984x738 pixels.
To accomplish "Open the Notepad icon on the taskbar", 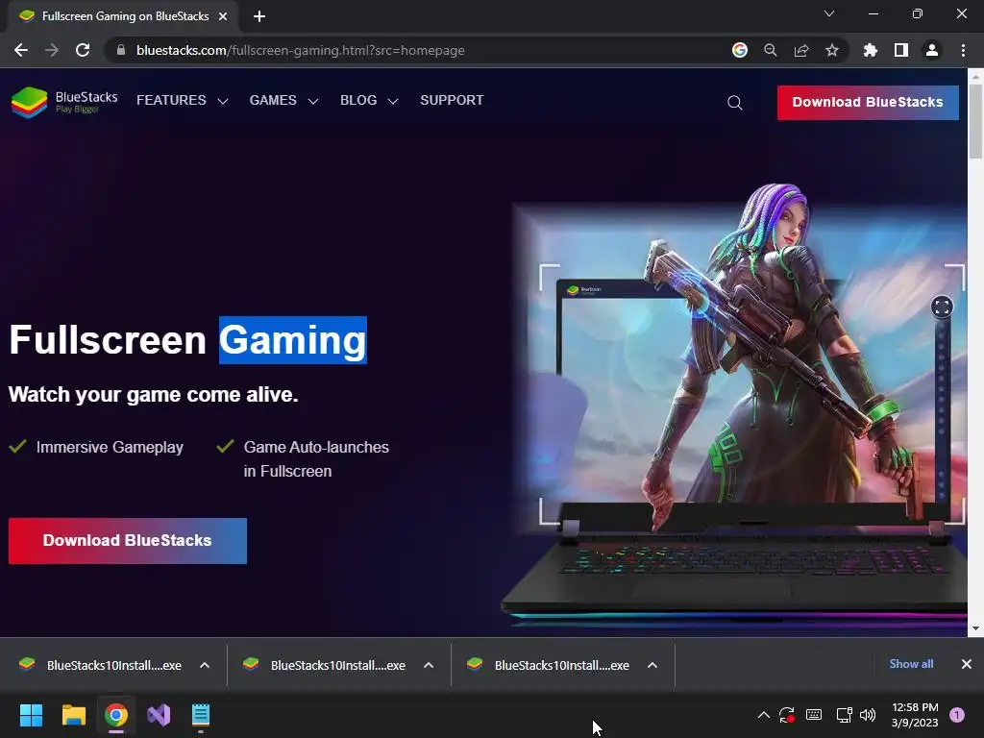I will point(201,715).
